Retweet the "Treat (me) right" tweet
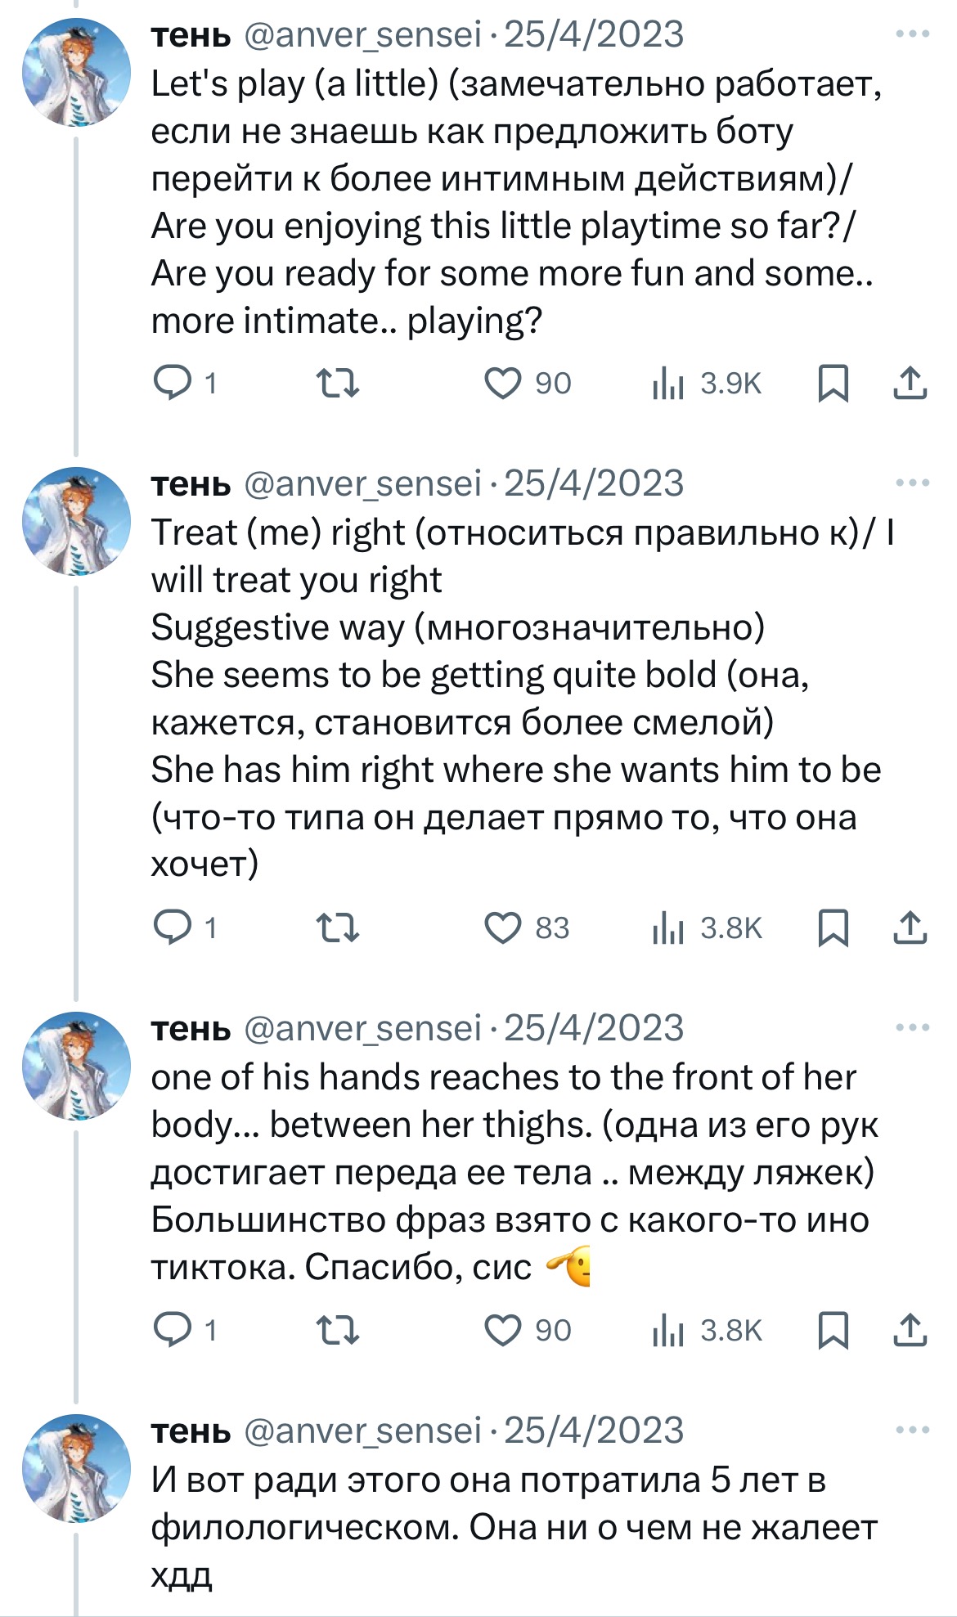The width and height of the screenshot is (957, 1617). point(337,928)
